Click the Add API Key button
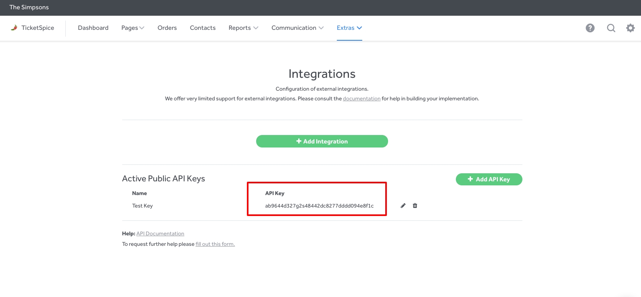The width and height of the screenshot is (641, 297). tap(489, 179)
